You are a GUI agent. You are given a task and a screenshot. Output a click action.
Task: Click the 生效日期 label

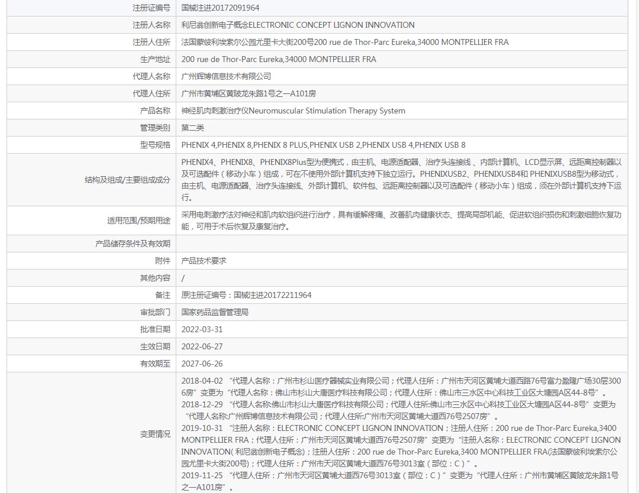[x=155, y=346]
